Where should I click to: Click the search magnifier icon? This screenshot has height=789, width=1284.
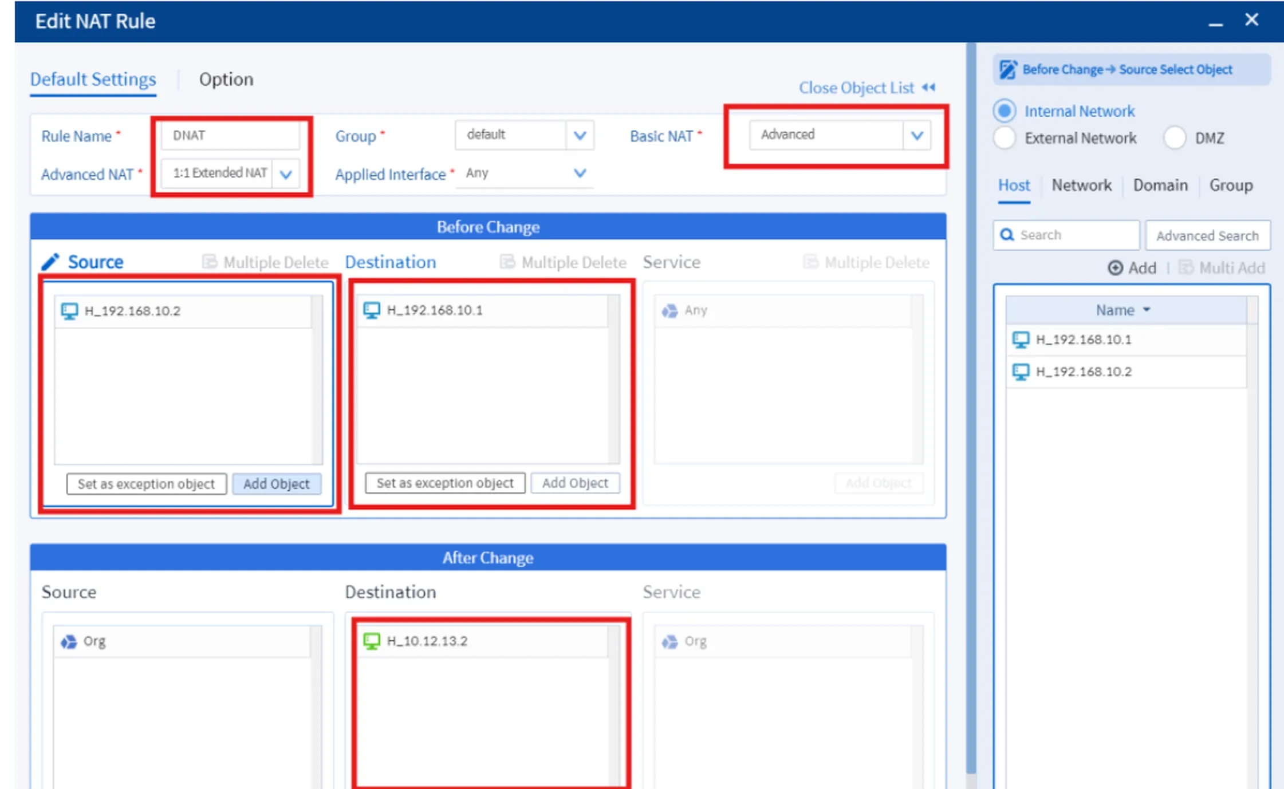click(1007, 235)
